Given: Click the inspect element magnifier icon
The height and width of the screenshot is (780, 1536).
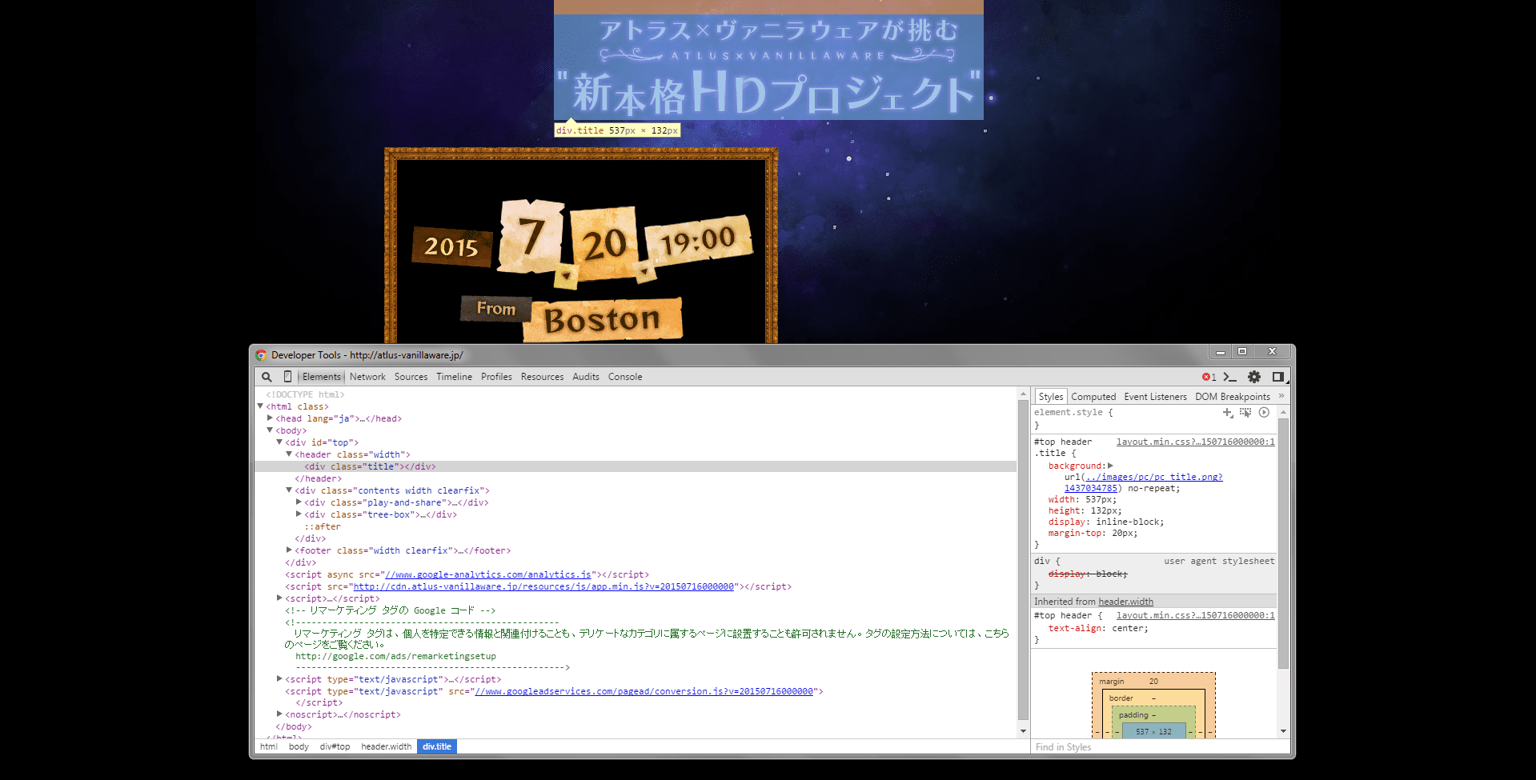Looking at the screenshot, I should 267,377.
